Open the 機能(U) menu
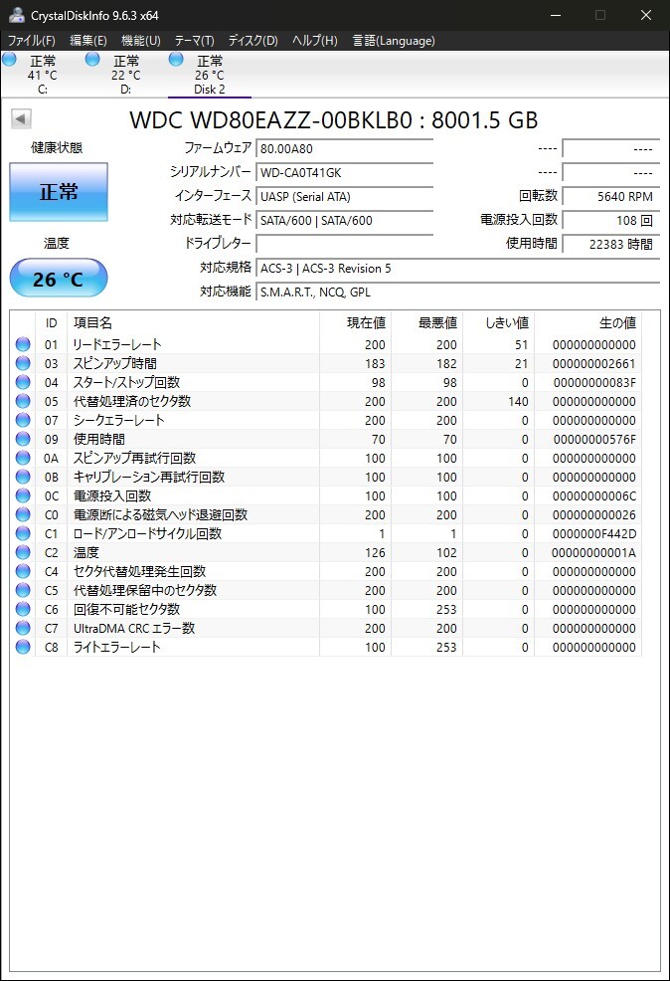The height and width of the screenshot is (981, 670). pyautogui.click(x=140, y=41)
